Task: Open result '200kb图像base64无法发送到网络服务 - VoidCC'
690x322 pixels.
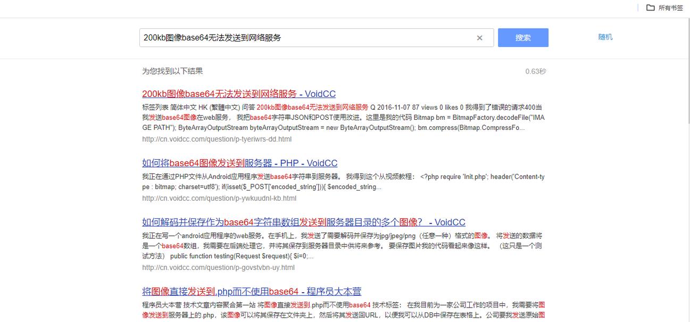Action: coord(239,94)
